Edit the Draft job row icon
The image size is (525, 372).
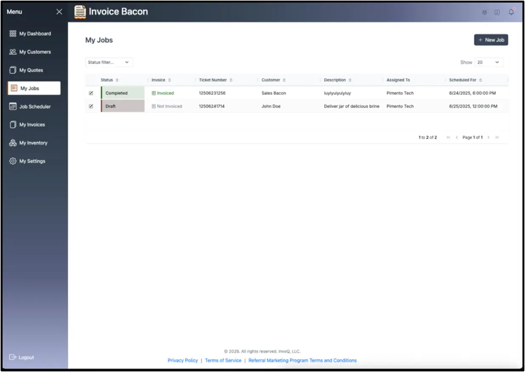click(x=91, y=106)
